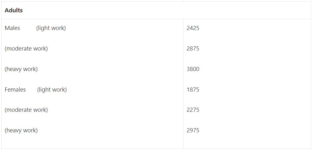Image resolution: width=312 pixels, height=150 pixels.
Task: Click the empty cell above Adults heading
Action: 92,1
